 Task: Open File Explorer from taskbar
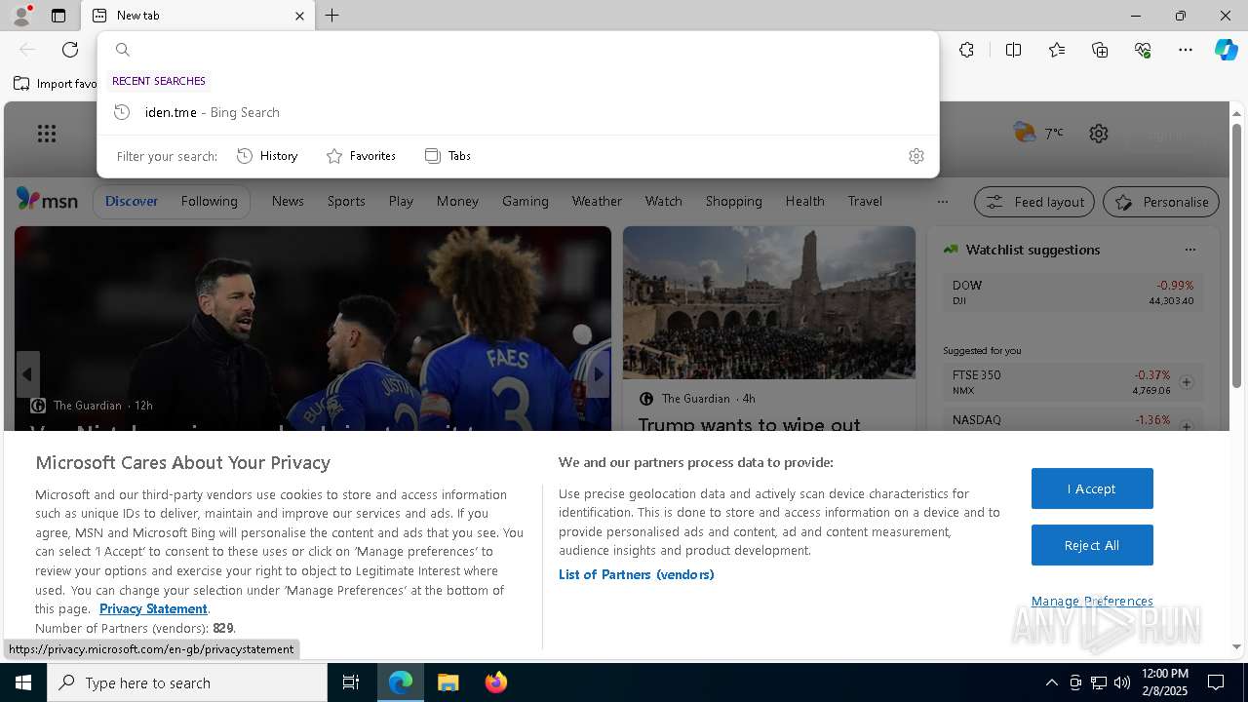[448, 682]
